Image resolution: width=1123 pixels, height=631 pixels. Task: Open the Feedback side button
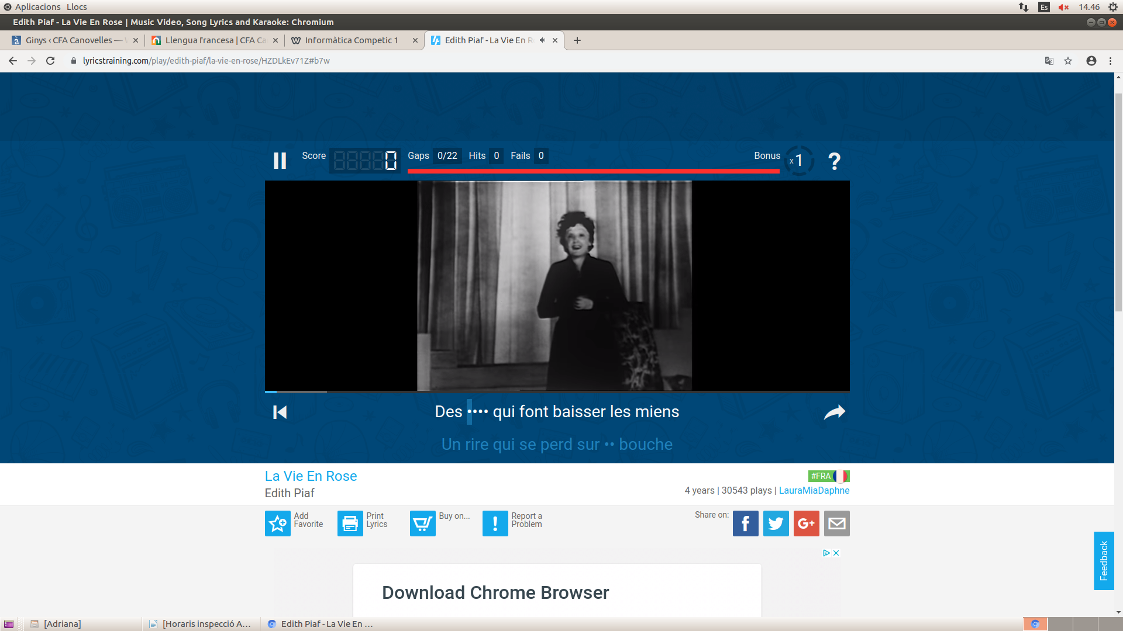click(1104, 561)
